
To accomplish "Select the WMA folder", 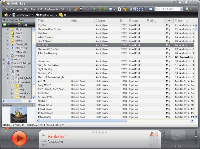I will point(22,97).
